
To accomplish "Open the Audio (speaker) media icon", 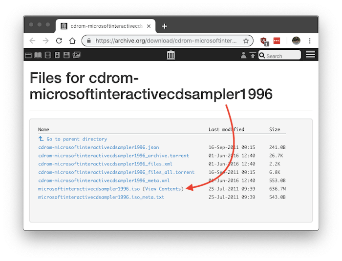I will point(57,55).
